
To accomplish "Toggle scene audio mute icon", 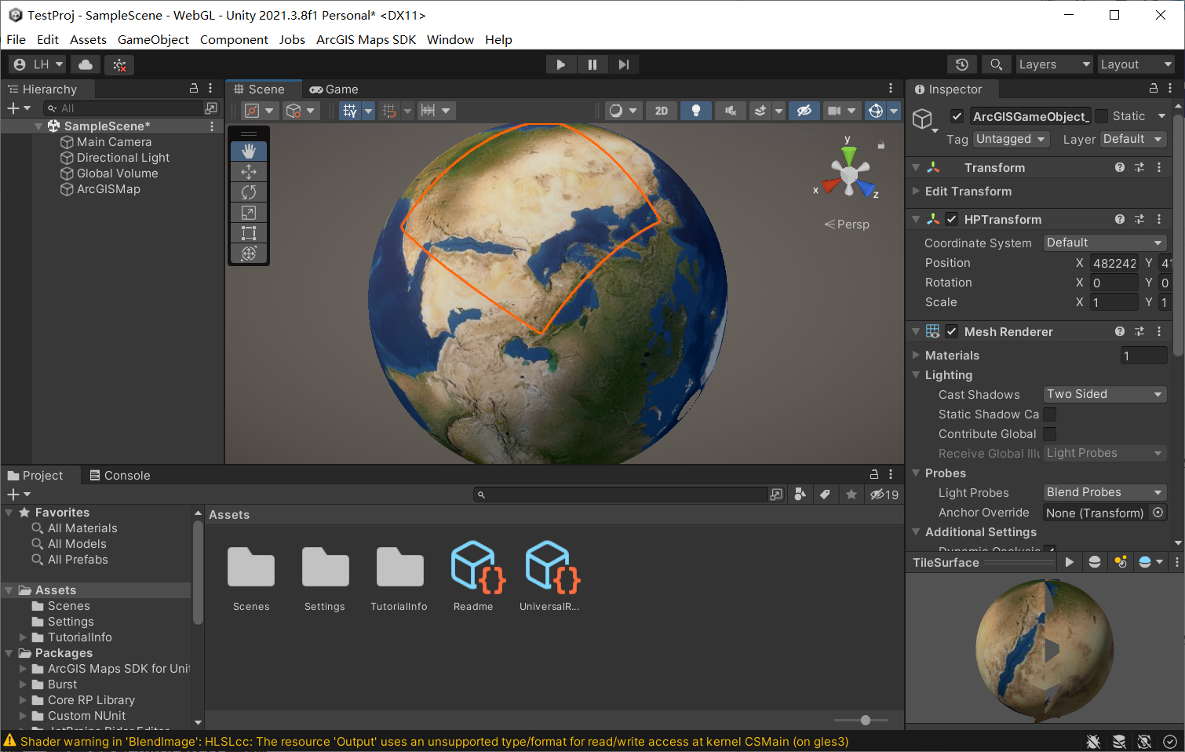I will [730, 111].
